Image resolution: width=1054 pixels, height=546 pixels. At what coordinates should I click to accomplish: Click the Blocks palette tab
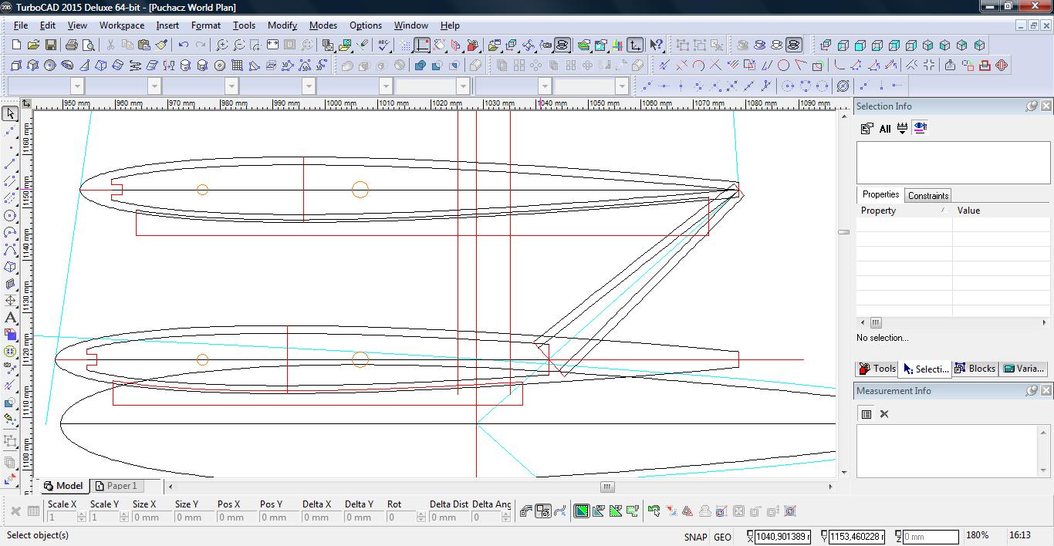975,369
